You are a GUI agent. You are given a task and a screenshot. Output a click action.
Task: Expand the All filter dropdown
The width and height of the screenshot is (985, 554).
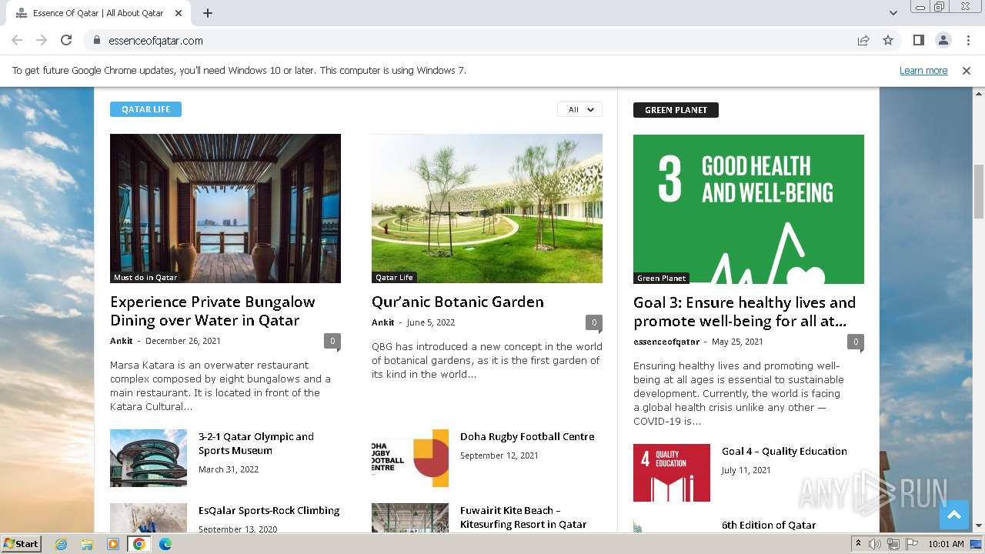click(x=579, y=109)
